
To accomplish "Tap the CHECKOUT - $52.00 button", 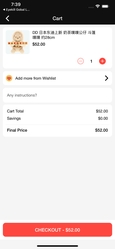I will coord(57,230).
